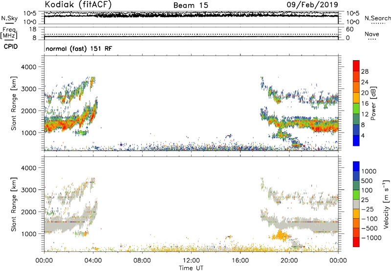Click the "Time UT" x-axis title
Screen dimensions: 391x271
pyautogui.click(x=191, y=268)
